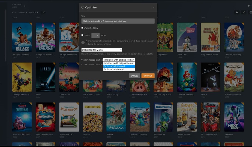The image size is (252, 147).
Task: Click the 100 item count badge
Action: click(x=43, y=12)
